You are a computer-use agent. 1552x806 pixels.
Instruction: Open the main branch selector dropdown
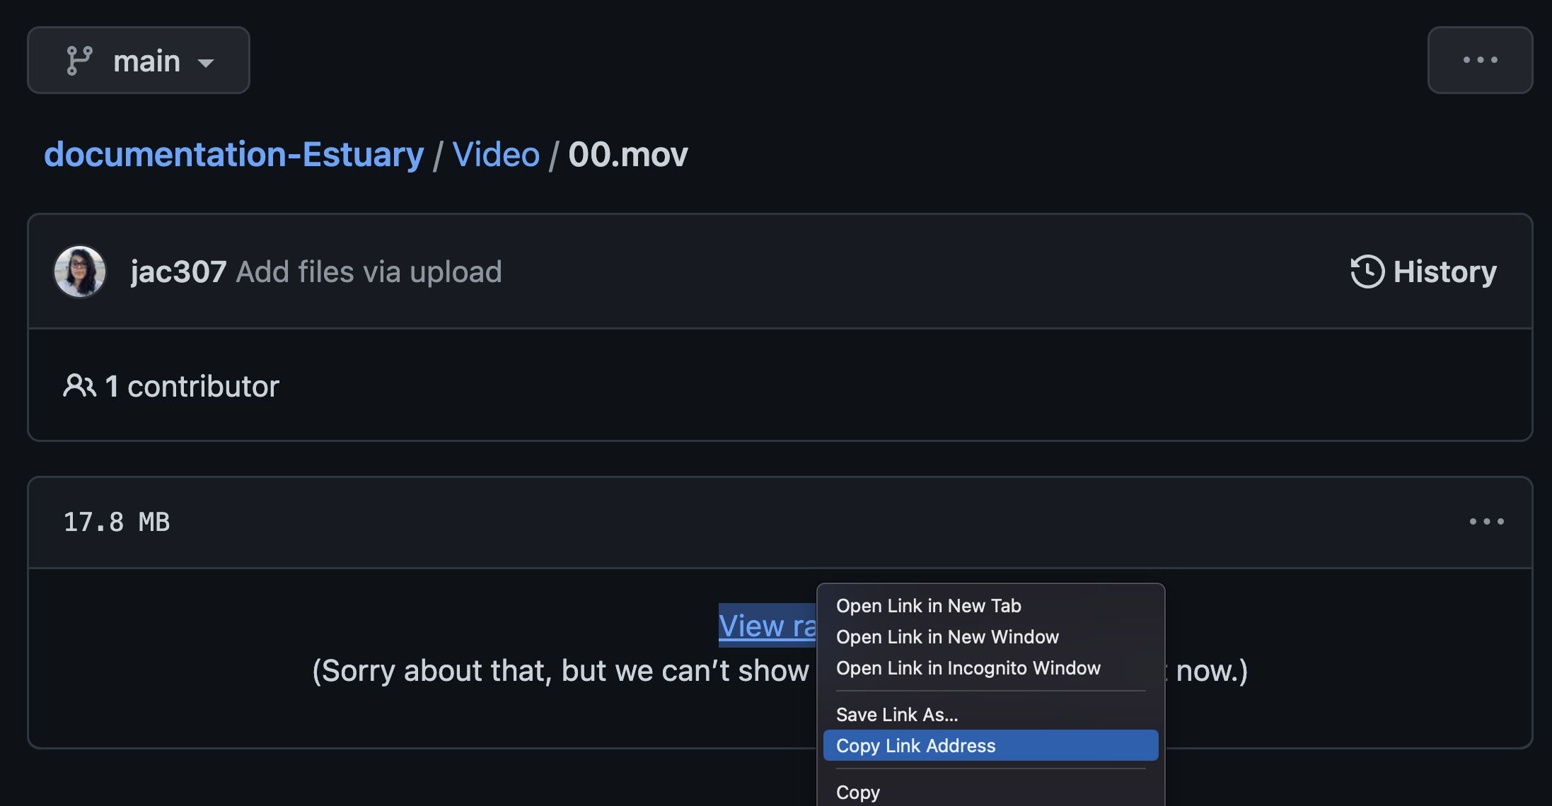[x=139, y=60]
